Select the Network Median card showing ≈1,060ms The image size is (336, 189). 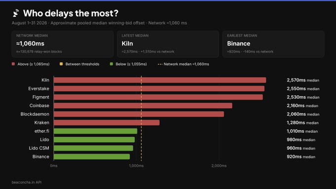click(x=63, y=44)
